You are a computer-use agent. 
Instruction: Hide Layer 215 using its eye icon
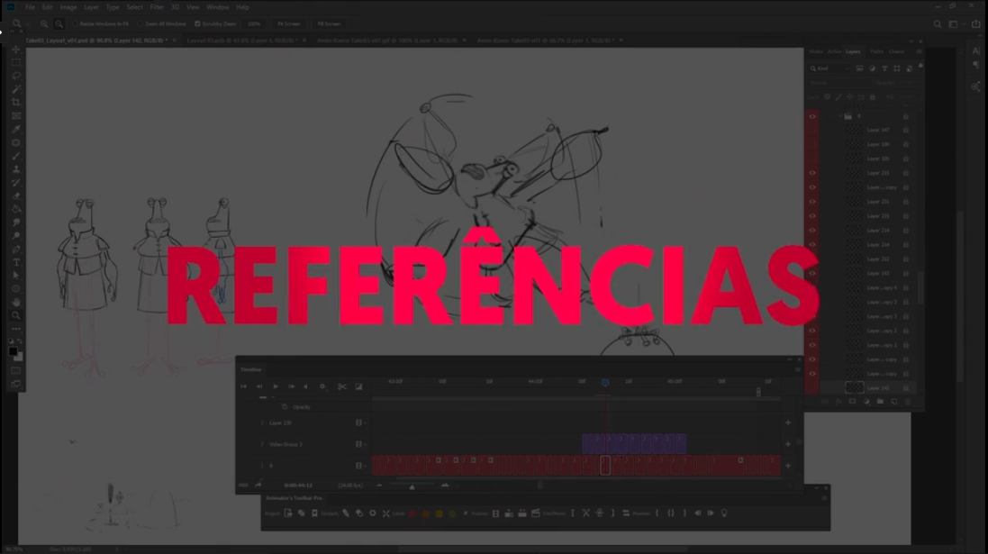pyautogui.click(x=812, y=173)
